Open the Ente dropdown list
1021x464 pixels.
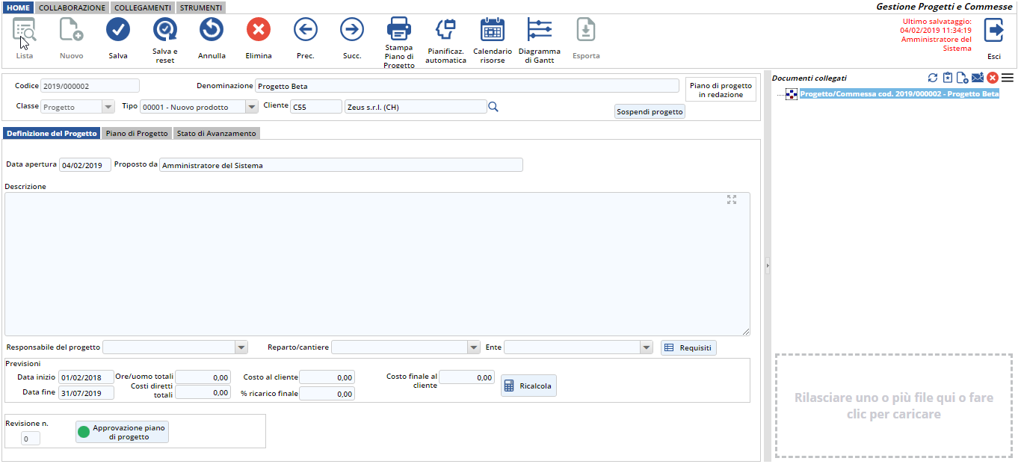point(647,347)
